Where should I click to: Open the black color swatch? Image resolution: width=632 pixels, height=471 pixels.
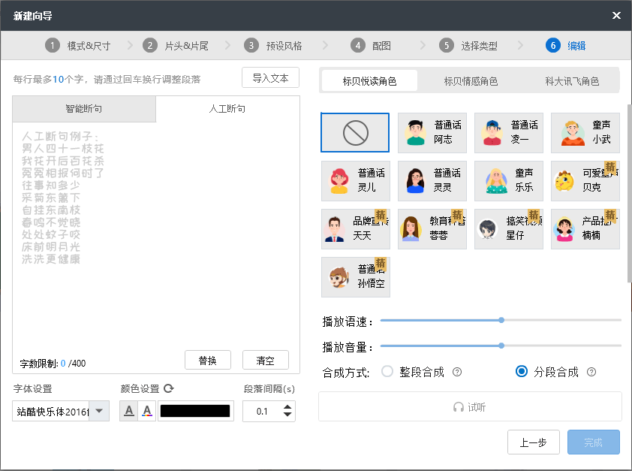click(x=195, y=411)
